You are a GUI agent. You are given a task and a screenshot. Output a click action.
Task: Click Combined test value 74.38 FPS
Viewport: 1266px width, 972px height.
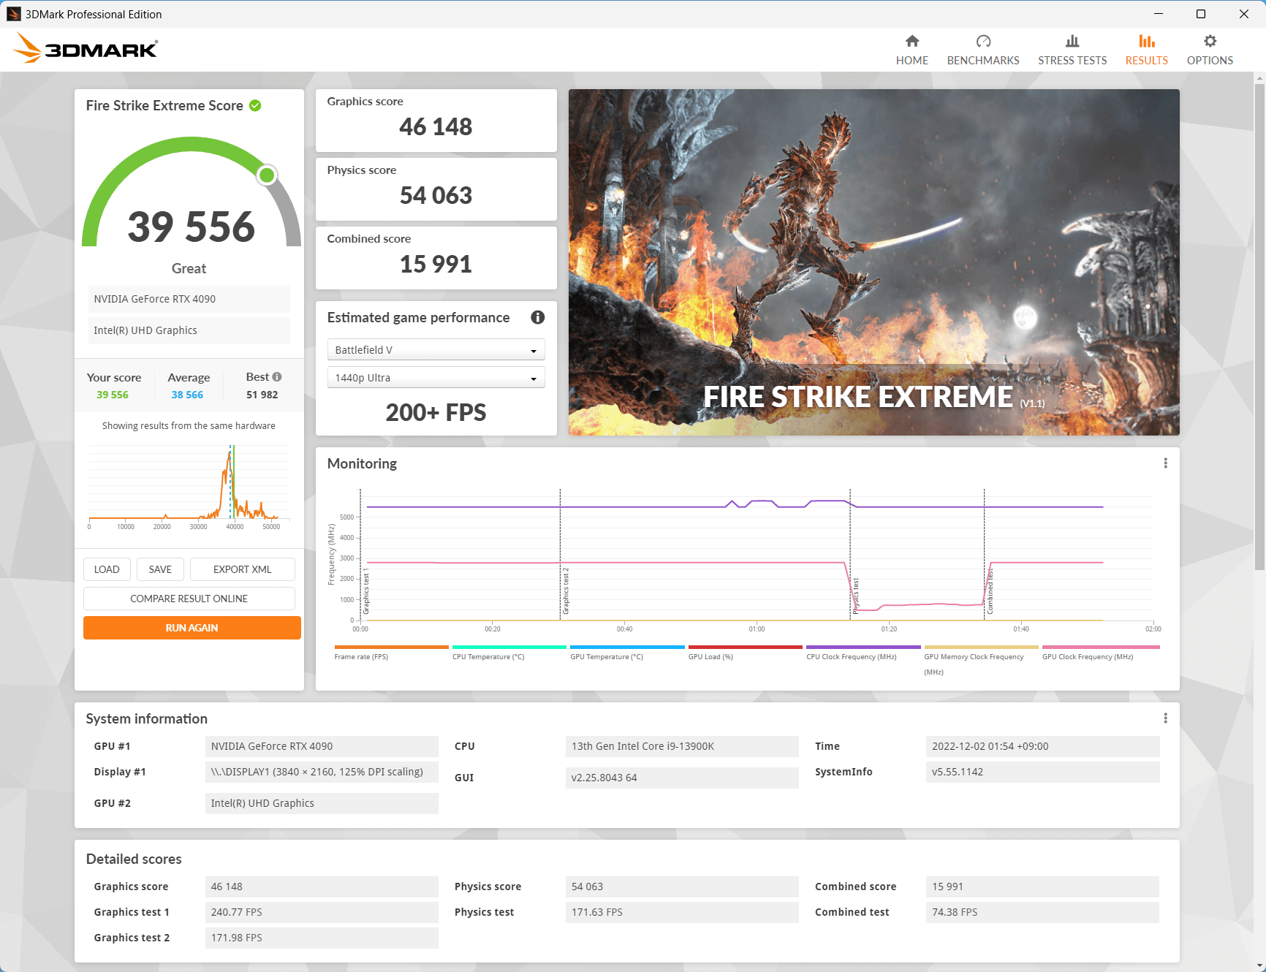(x=1042, y=912)
